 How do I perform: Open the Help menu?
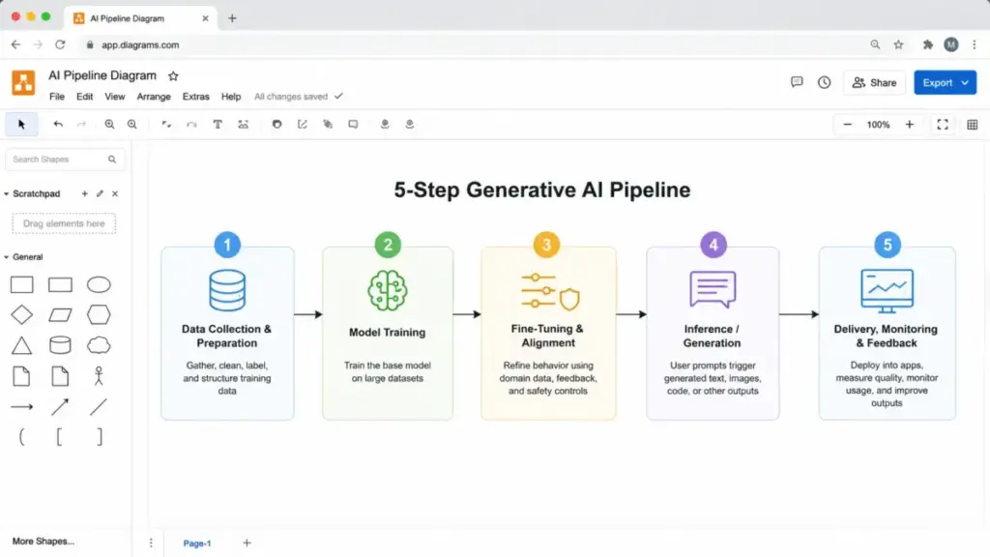click(231, 97)
